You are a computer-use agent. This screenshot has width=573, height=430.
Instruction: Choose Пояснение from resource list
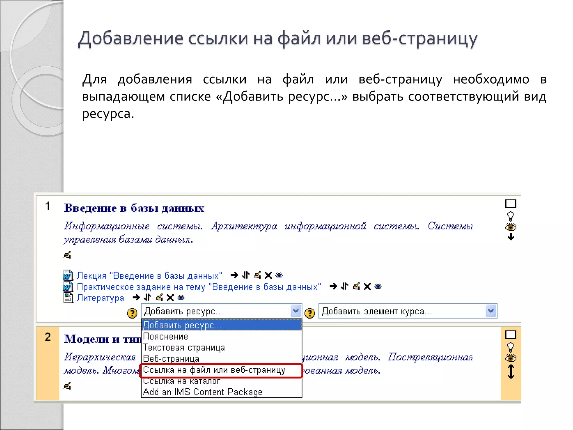pyautogui.click(x=222, y=336)
